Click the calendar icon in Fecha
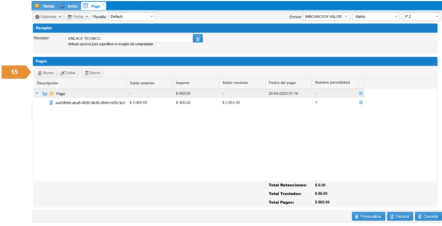This screenshot has width=442, height=226. 70,17
